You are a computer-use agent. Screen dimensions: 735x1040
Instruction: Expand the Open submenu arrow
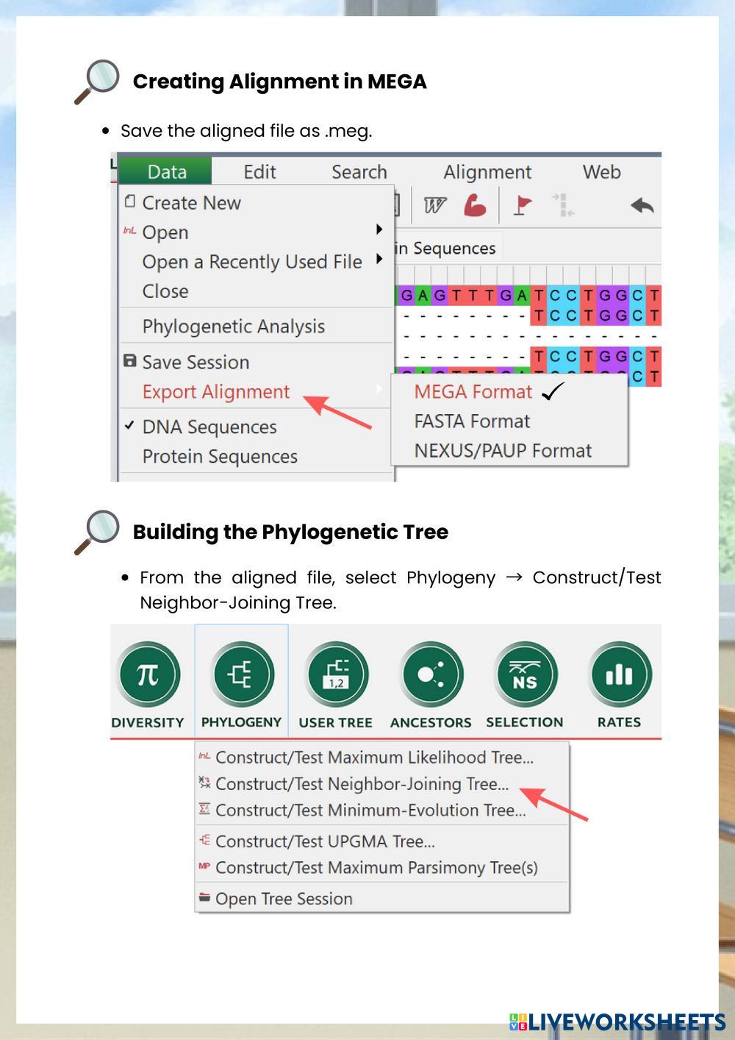coord(379,230)
